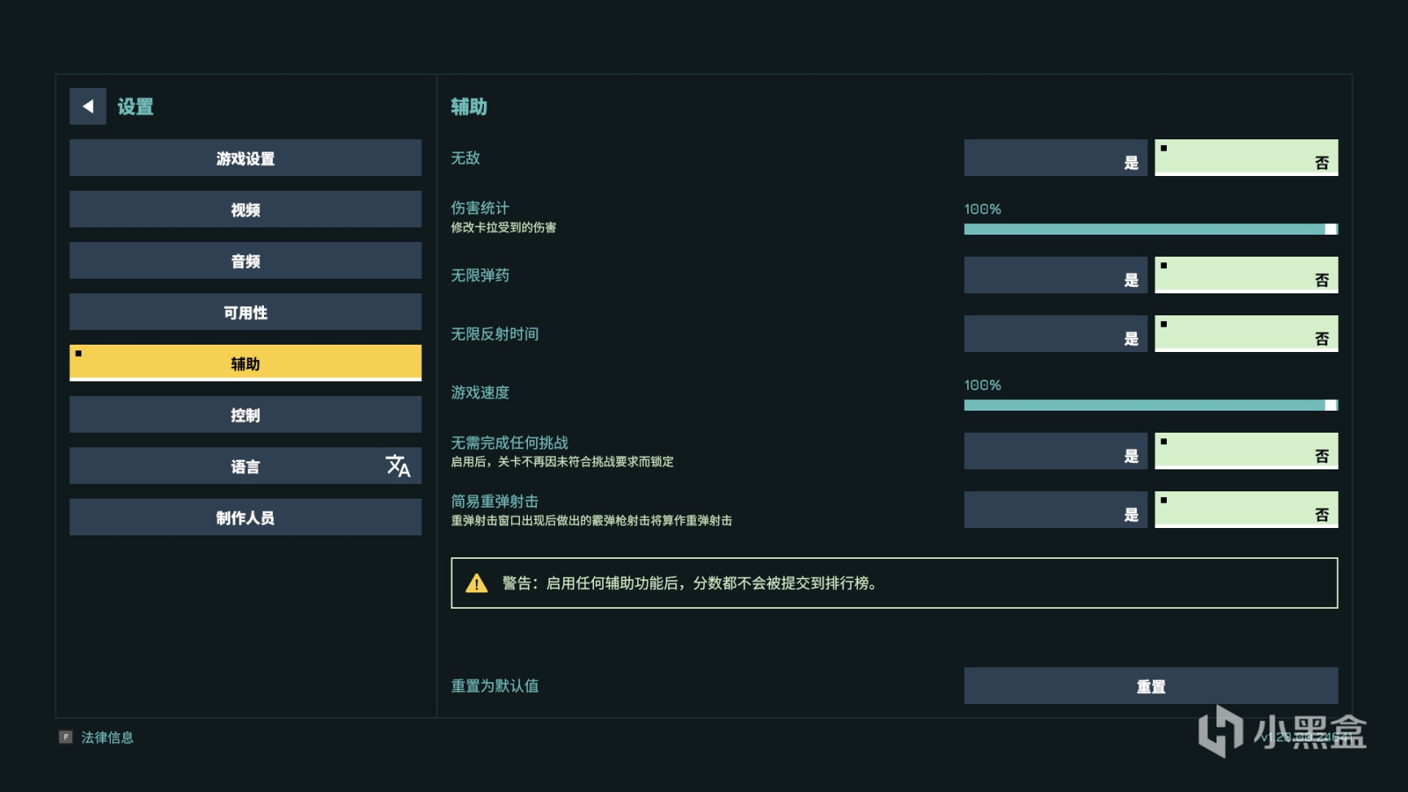
Task: Set 无限弹药 to 否
Action: 1247,275
